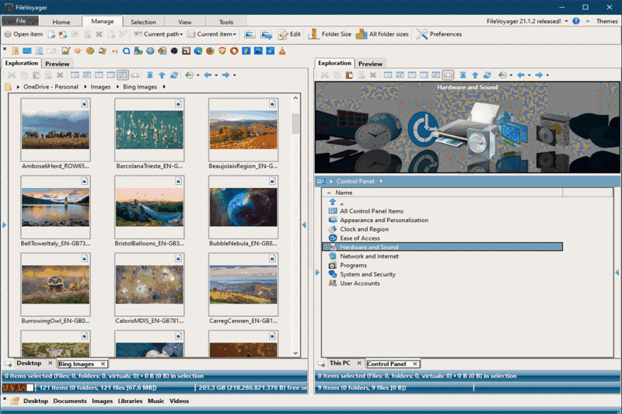Toggle the highlighted view mode in right pane
This screenshot has width=622, height=414.
pyautogui.click(x=448, y=75)
